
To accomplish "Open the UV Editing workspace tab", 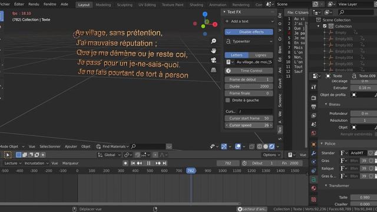I will (x=147, y=5).
